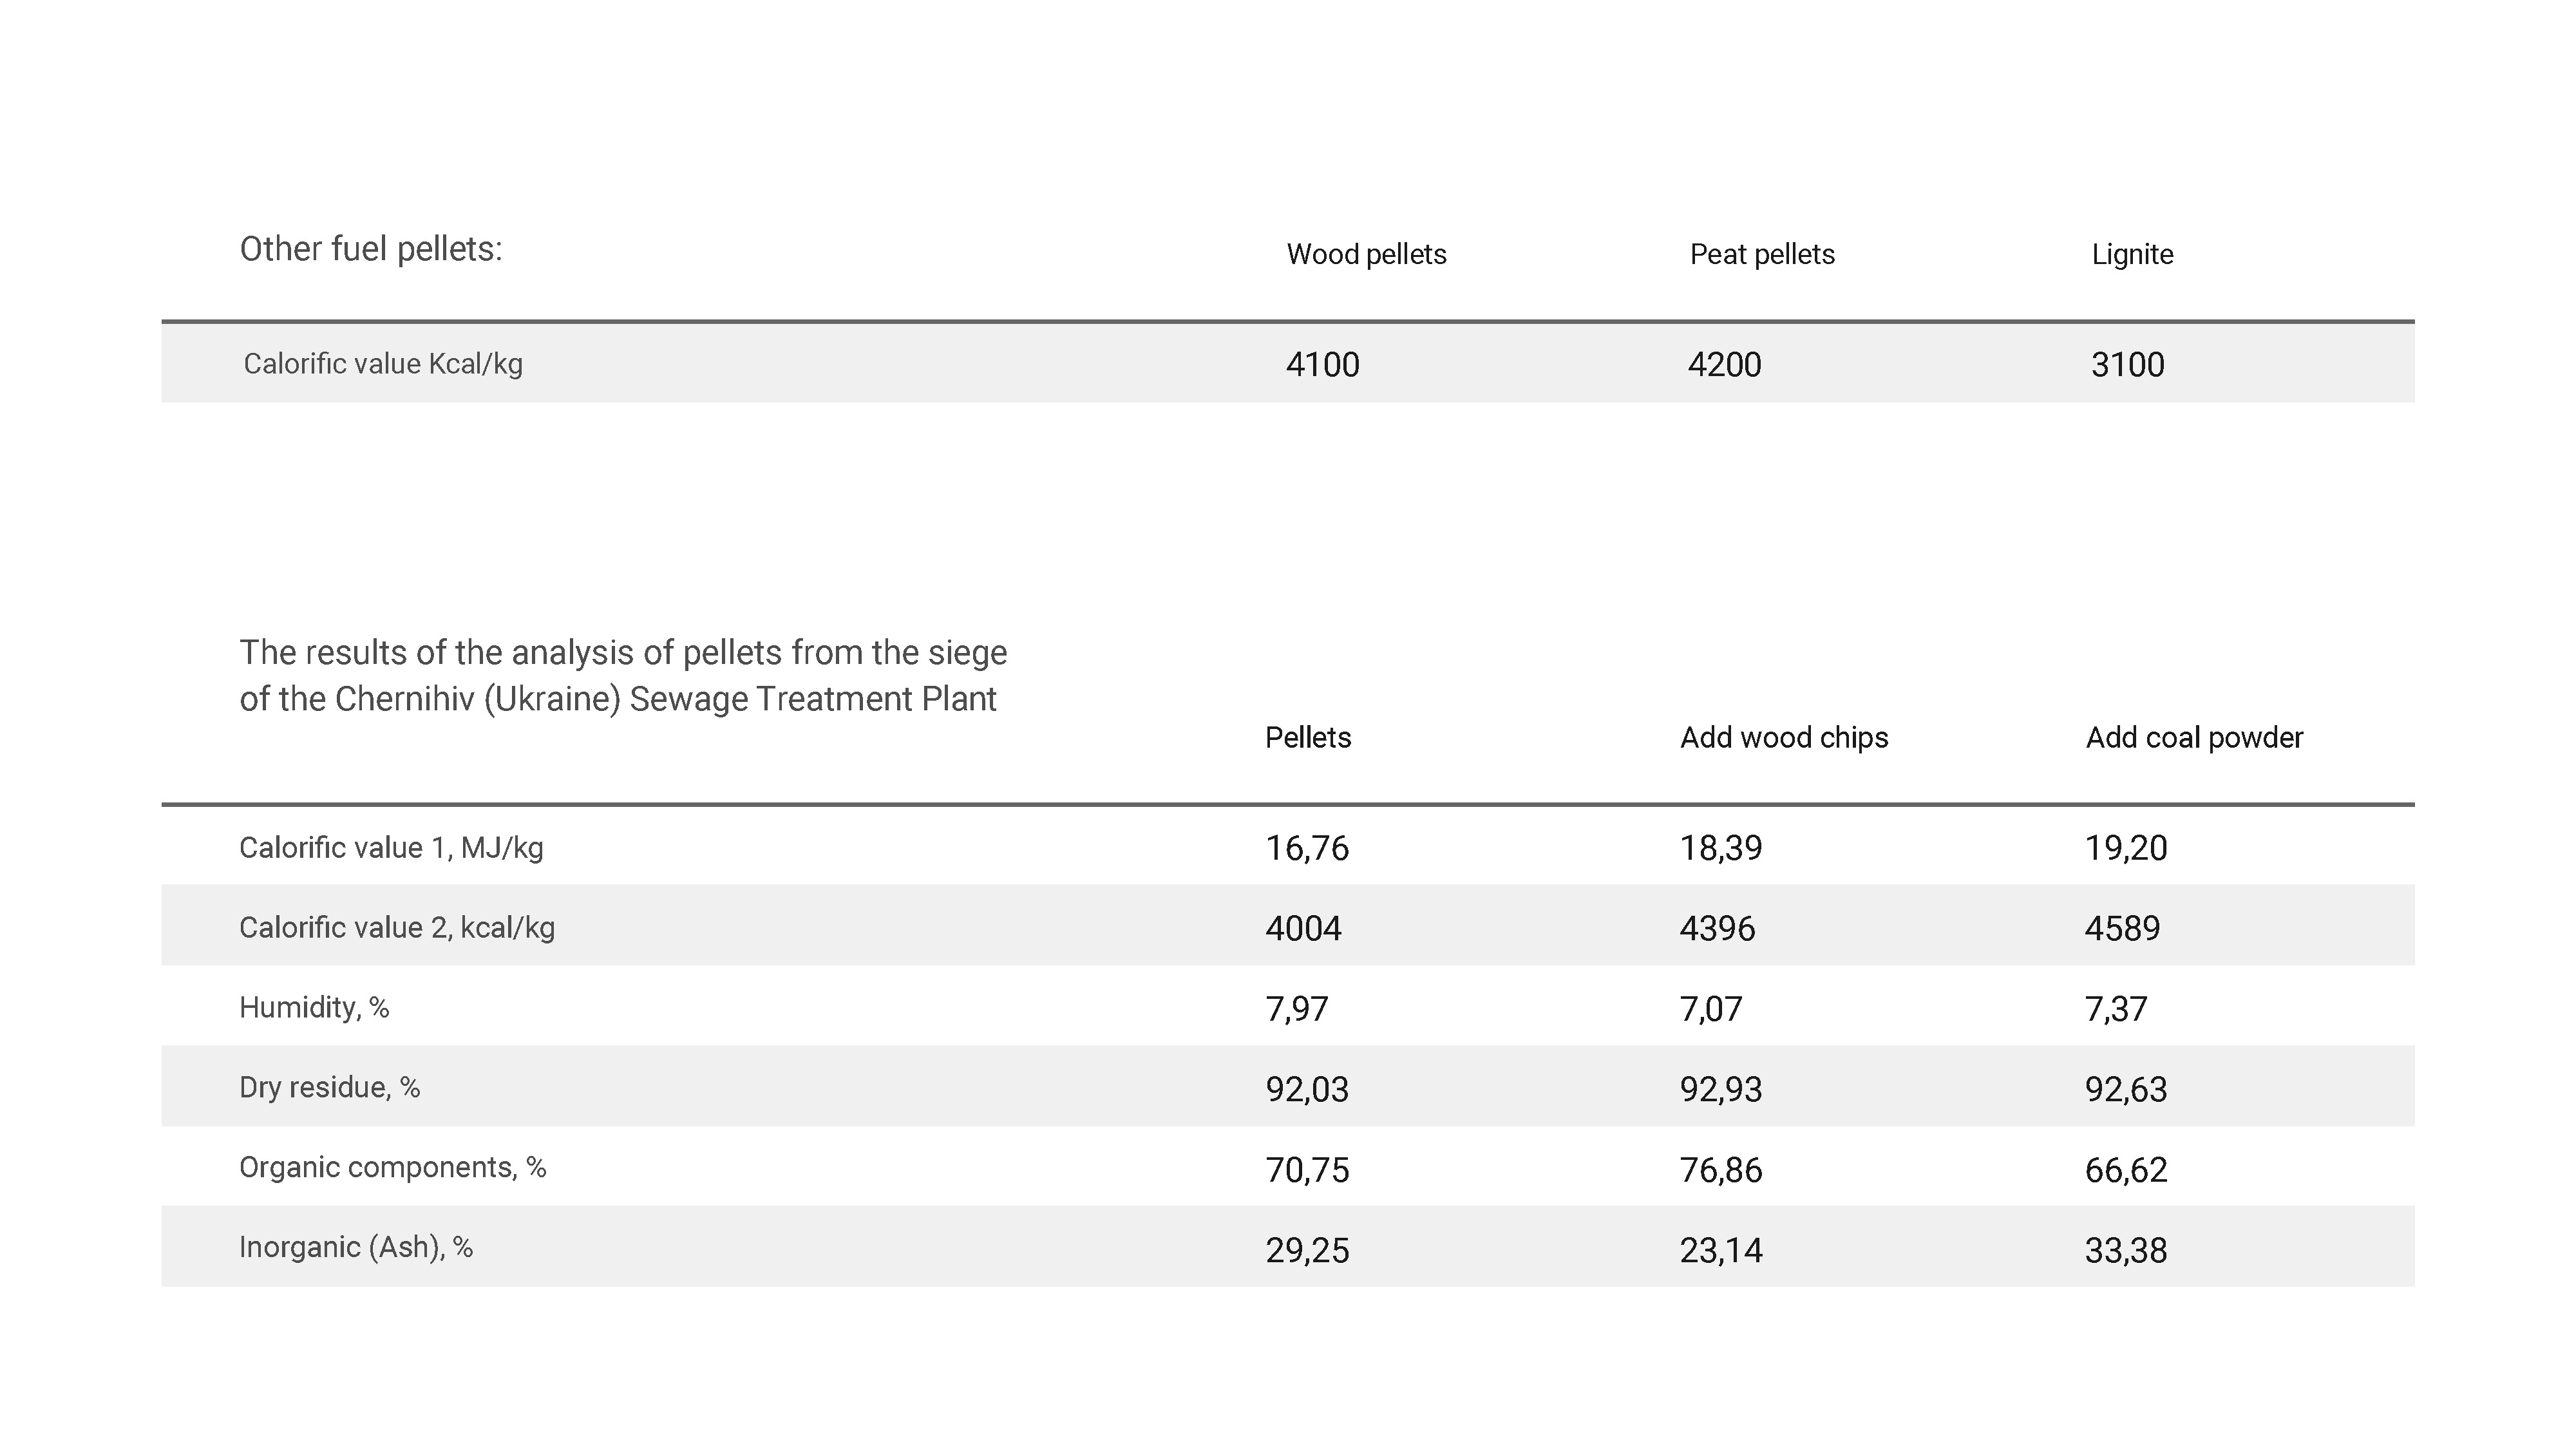The width and height of the screenshot is (2576, 1449).
Task: Select the Wood pellets column header
Action: [1366, 254]
